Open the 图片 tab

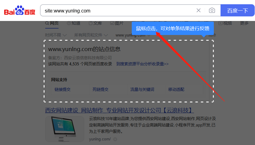(x=117, y=23)
